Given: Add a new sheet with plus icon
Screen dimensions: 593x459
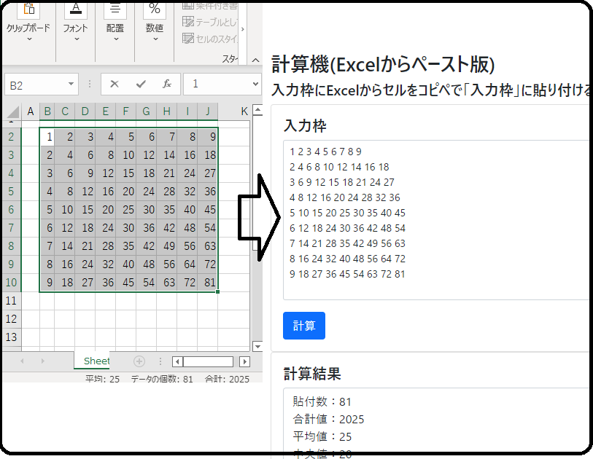Looking at the screenshot, I should [x=139, y=361].
